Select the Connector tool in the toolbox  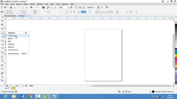[2, 61]
